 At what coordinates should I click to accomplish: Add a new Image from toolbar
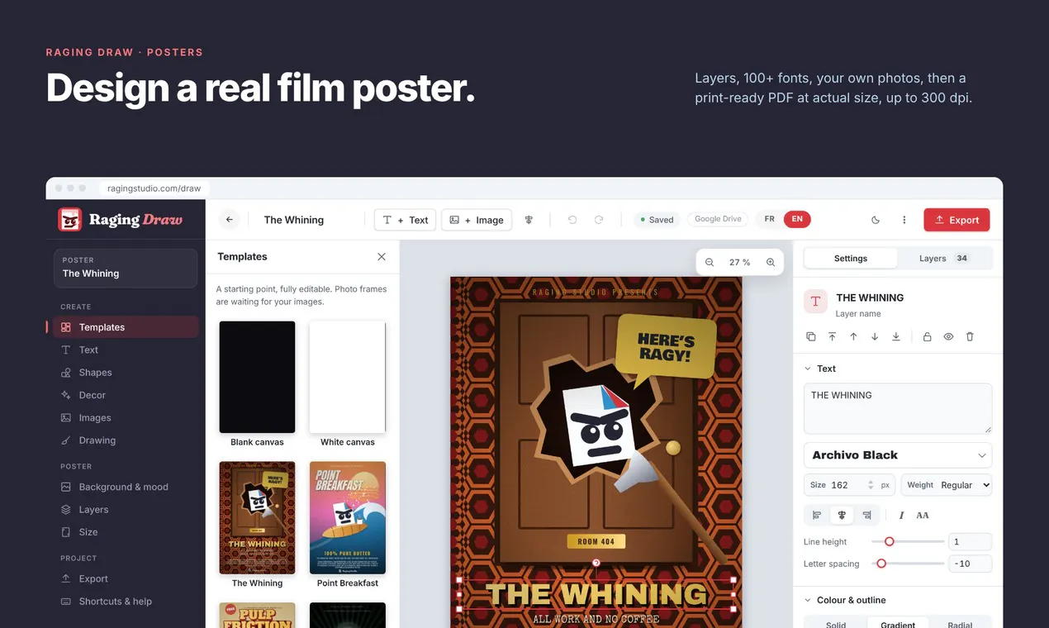477,220
